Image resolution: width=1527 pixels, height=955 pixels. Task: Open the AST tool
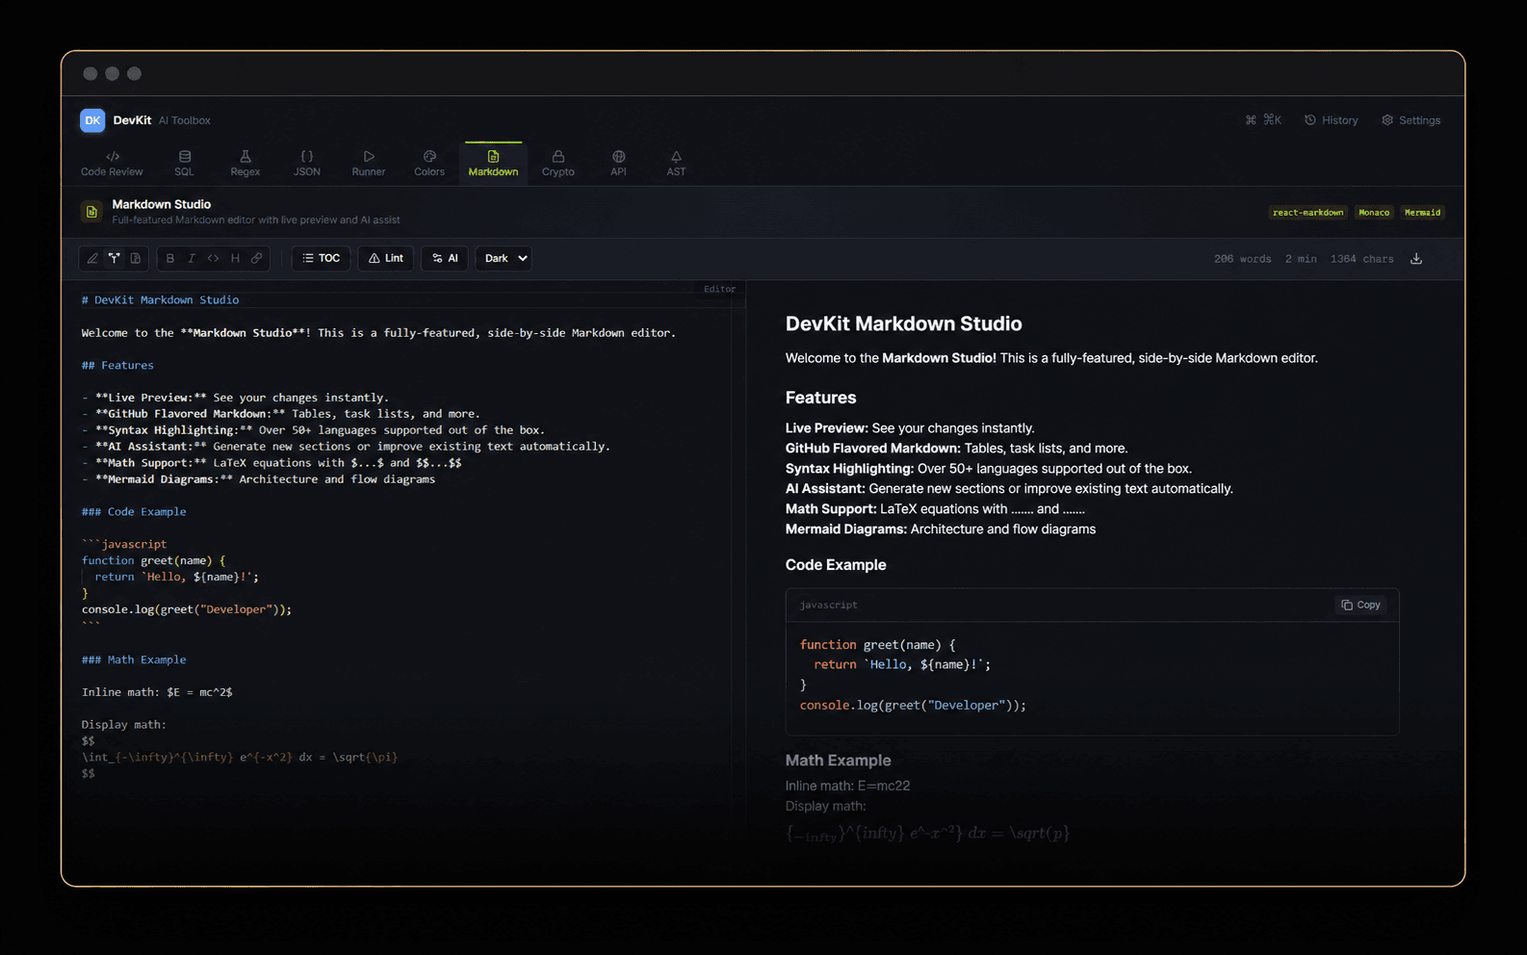pyautogui.click(x=676, y=164)
